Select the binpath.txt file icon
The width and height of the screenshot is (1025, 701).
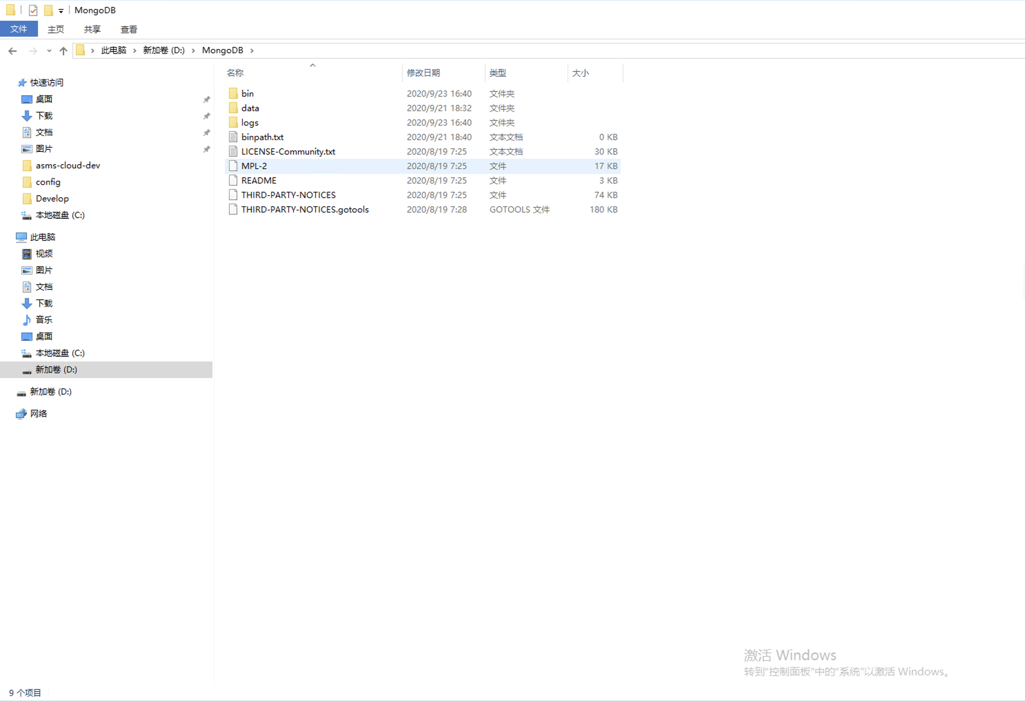(233, 137)
